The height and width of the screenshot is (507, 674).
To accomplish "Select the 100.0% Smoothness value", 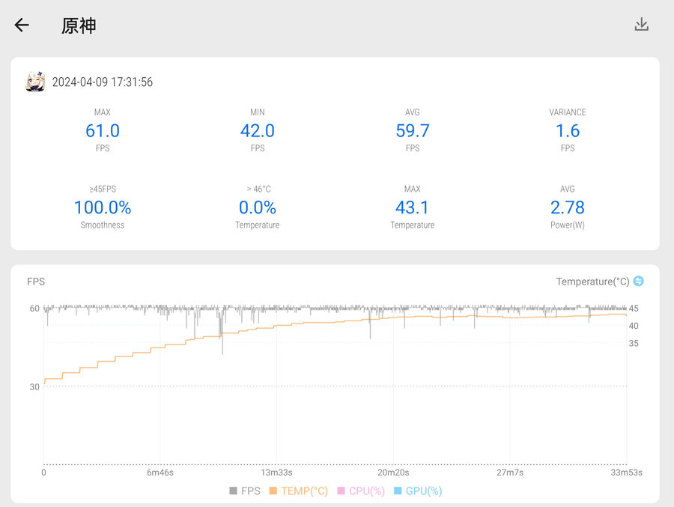I will (103, 207).
